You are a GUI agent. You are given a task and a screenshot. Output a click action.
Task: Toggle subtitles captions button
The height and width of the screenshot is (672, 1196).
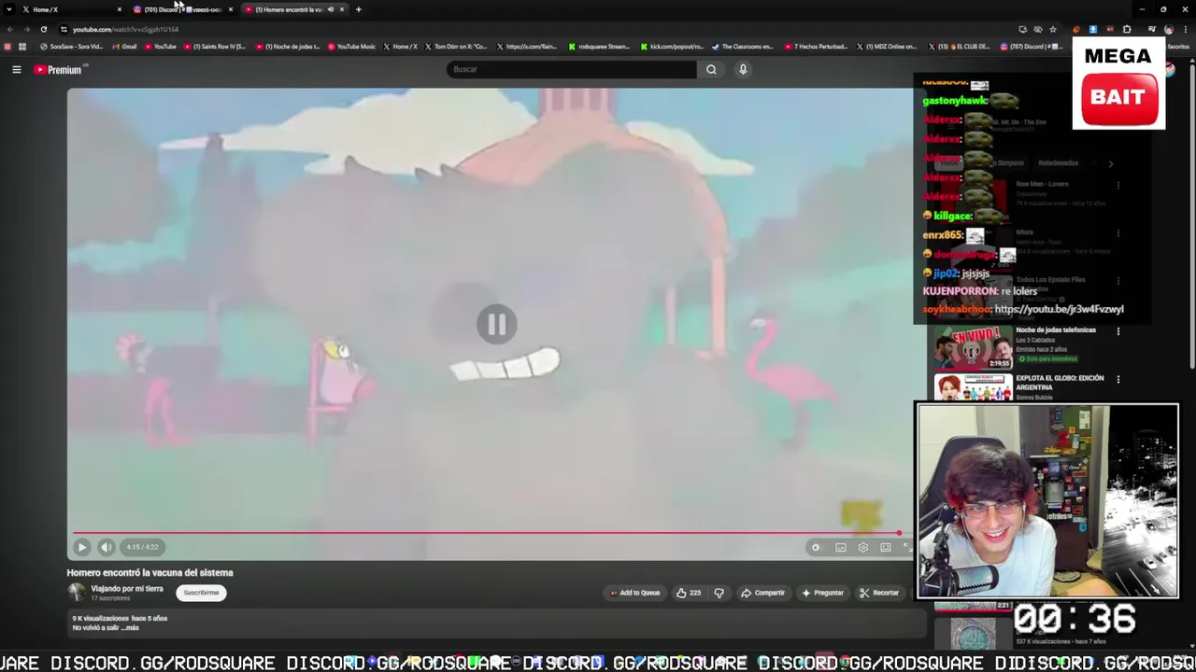pos(840,548)
